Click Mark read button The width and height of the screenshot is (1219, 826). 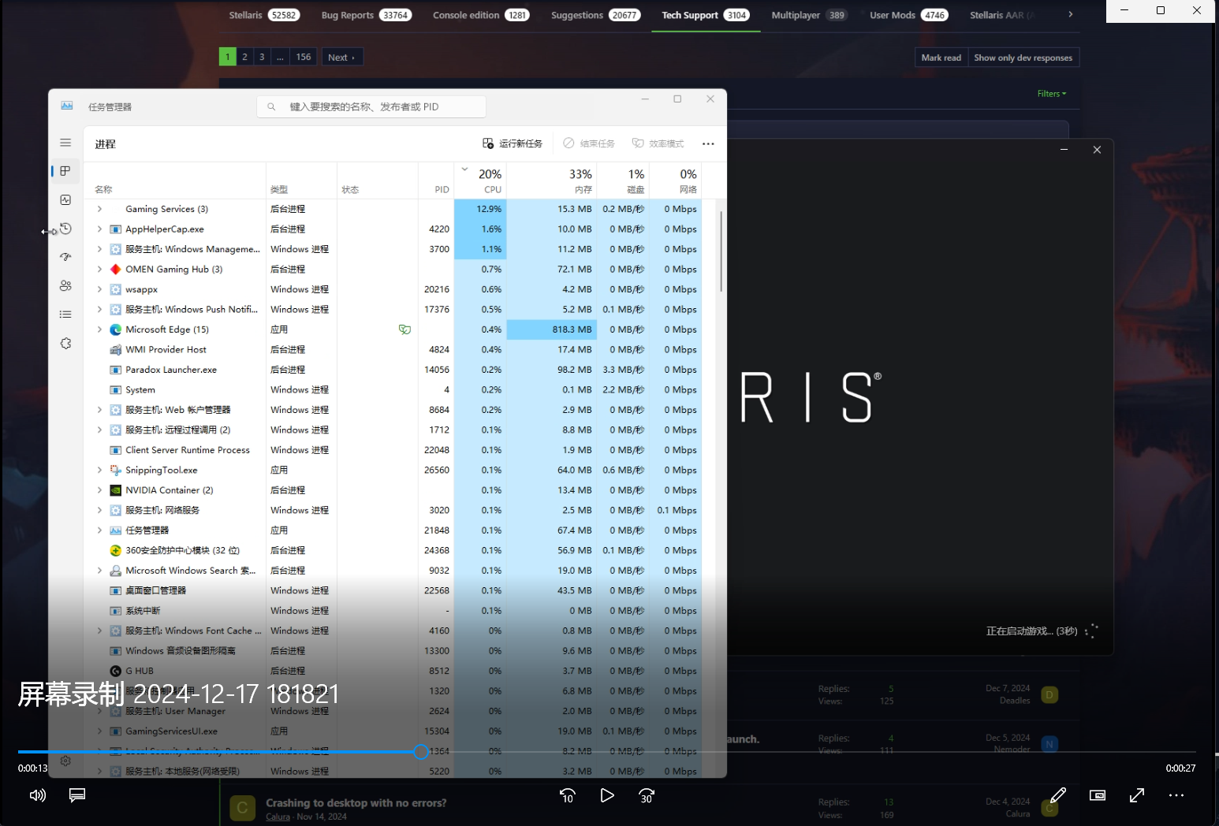point(941,57)
